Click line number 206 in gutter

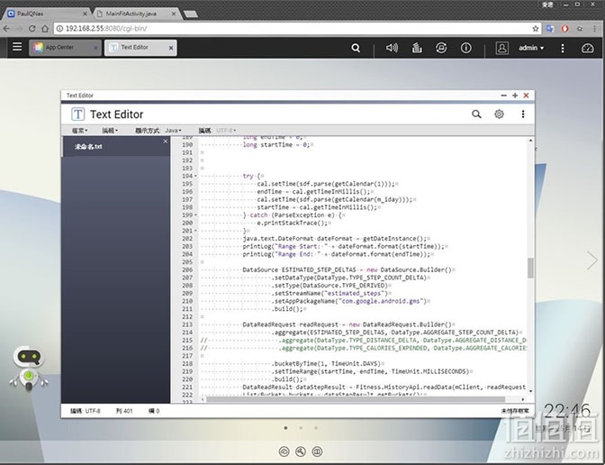click(x=187, y=270)
